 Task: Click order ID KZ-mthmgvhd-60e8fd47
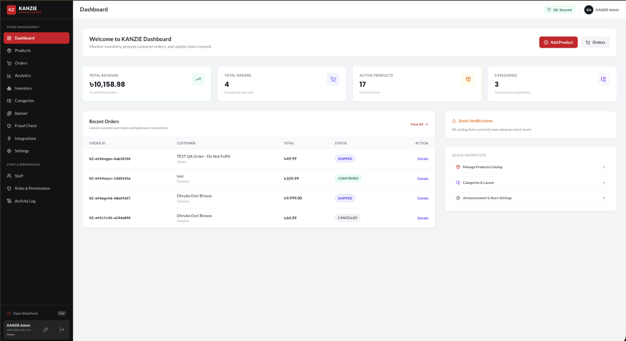(x=110, y=198)
